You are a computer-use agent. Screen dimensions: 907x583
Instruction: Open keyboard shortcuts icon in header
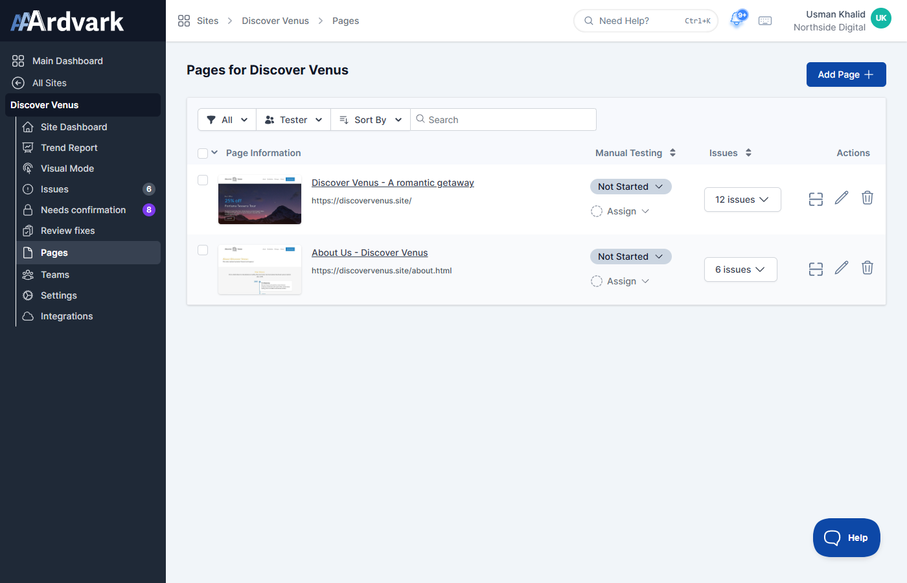765,21
